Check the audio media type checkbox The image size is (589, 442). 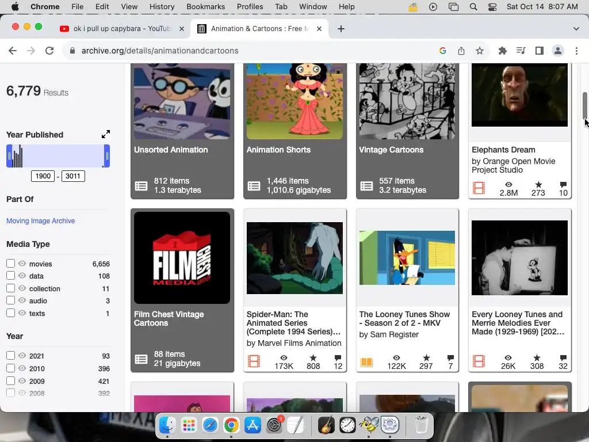click(10, 300)
